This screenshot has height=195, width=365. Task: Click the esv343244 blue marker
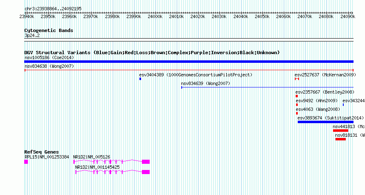(x=343, y=105)
